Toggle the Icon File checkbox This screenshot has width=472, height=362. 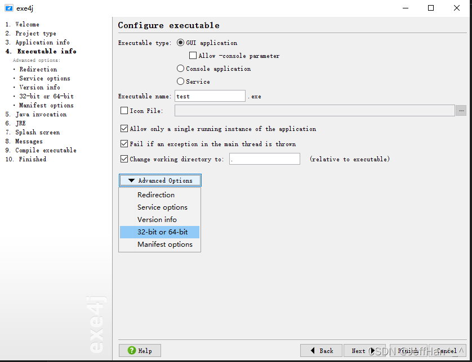124,111
